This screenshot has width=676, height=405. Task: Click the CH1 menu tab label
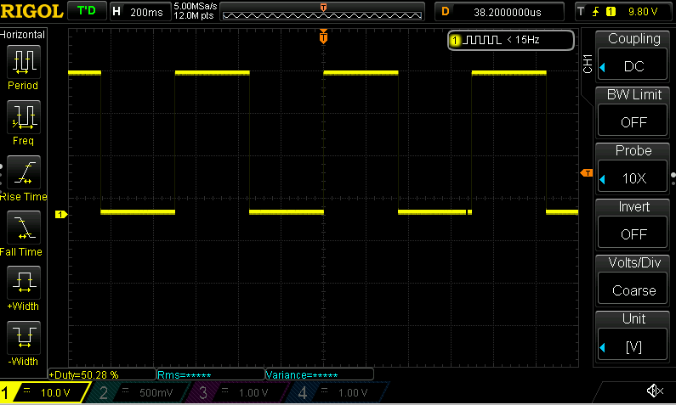click(x=588, y=64)
